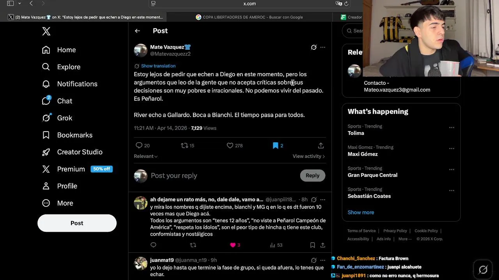Viewport: 499px width, 280px height.
Task: Click Grok icon on juanma19 reply
Action: [x=314, y=261]
